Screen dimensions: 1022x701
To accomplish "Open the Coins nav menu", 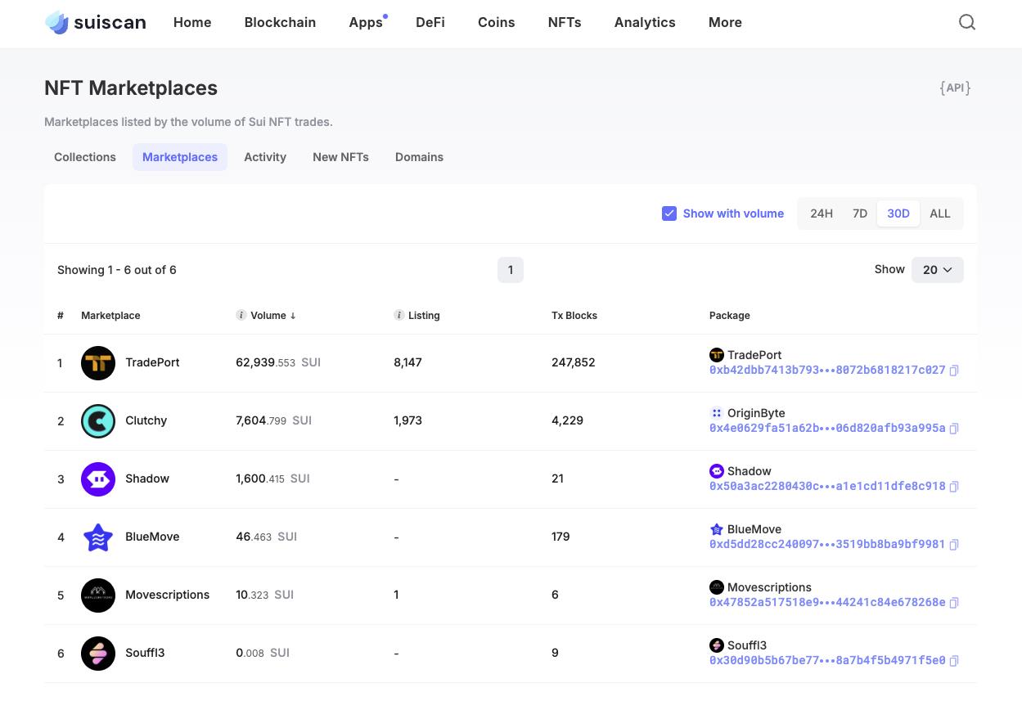I will coord(497,23).
